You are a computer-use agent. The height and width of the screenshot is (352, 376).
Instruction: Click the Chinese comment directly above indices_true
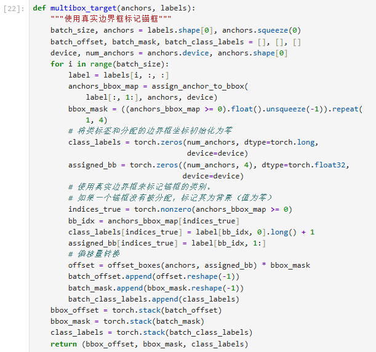[170, 198]
